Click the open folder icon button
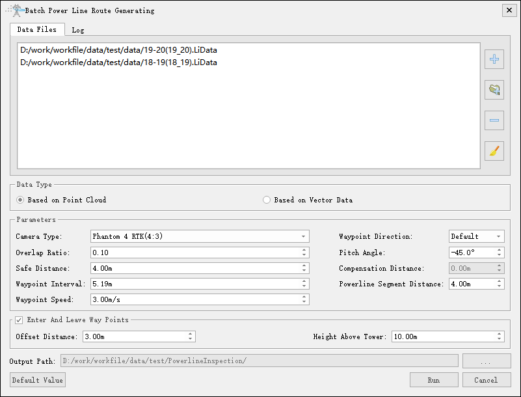This screenshot has width=521, height=397. tap(494, 90)
